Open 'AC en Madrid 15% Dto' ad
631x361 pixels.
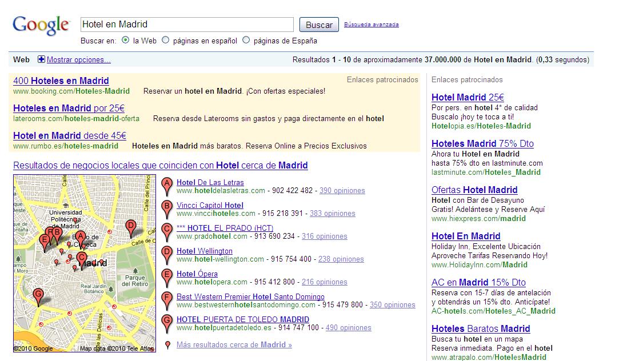[x=478, y=282]
